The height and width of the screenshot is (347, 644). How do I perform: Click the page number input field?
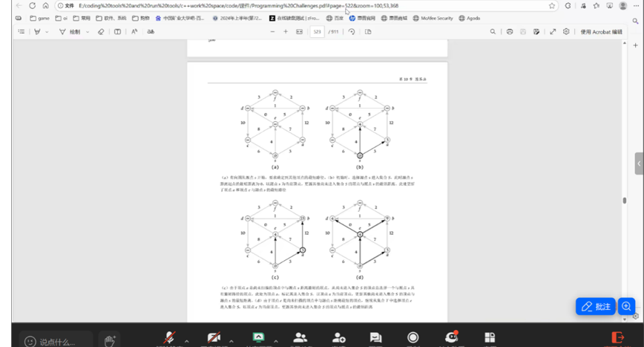coord(317,32)
